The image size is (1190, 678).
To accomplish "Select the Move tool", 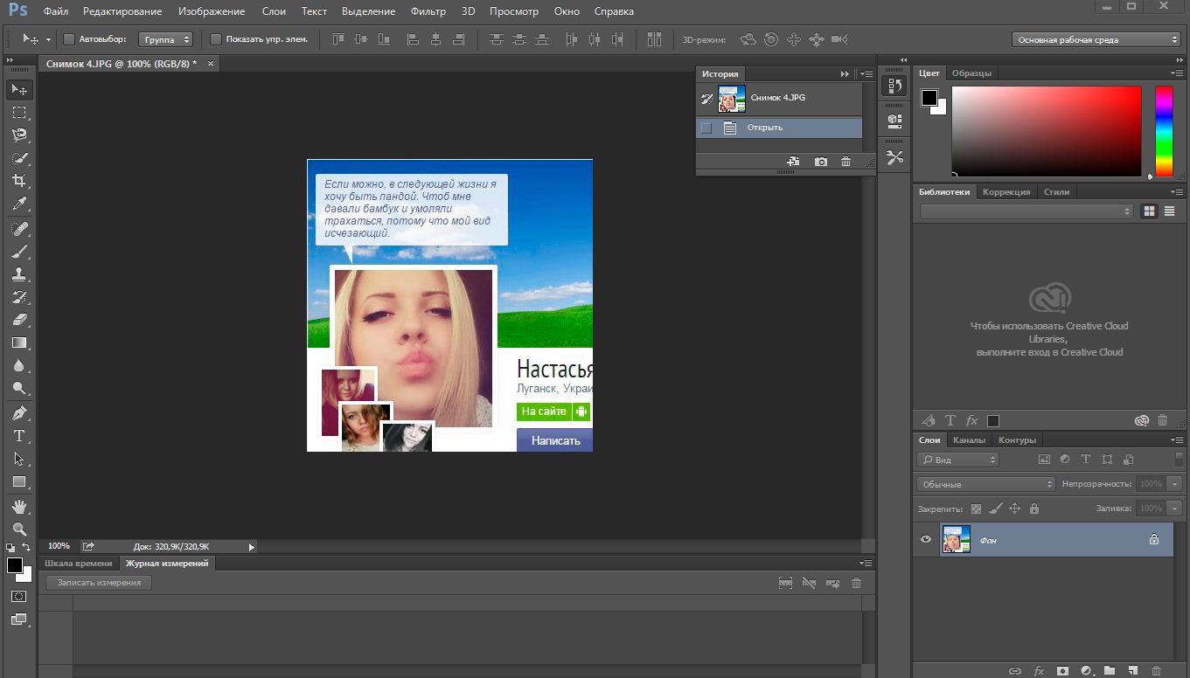I will 19,90.
